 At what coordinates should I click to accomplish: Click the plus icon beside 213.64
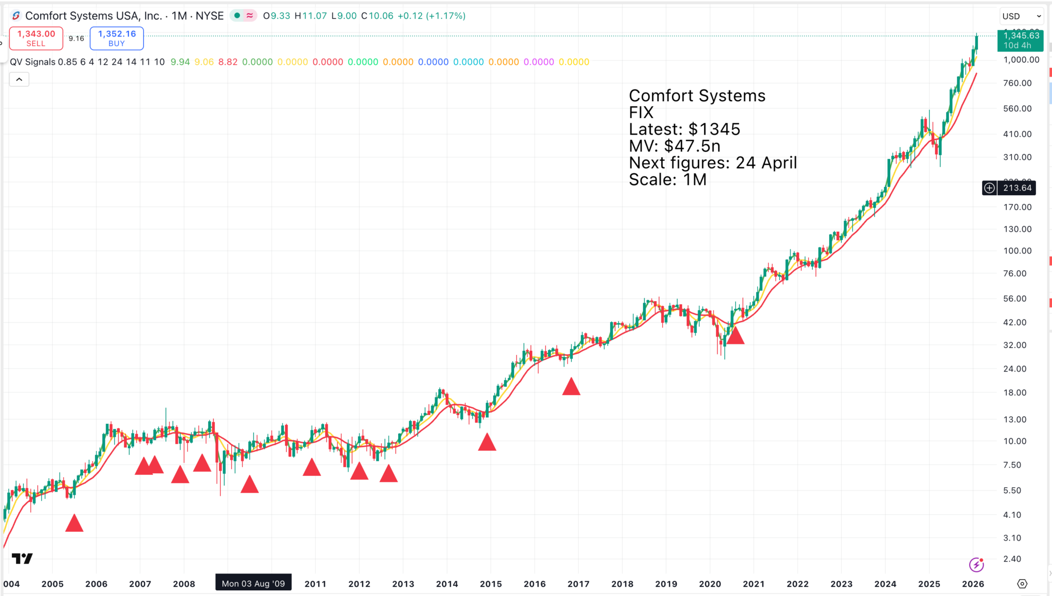coord(989,188)
